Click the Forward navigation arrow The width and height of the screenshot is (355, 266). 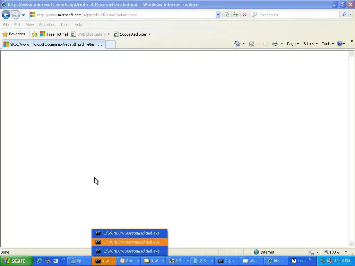click(x=16, y=15)
